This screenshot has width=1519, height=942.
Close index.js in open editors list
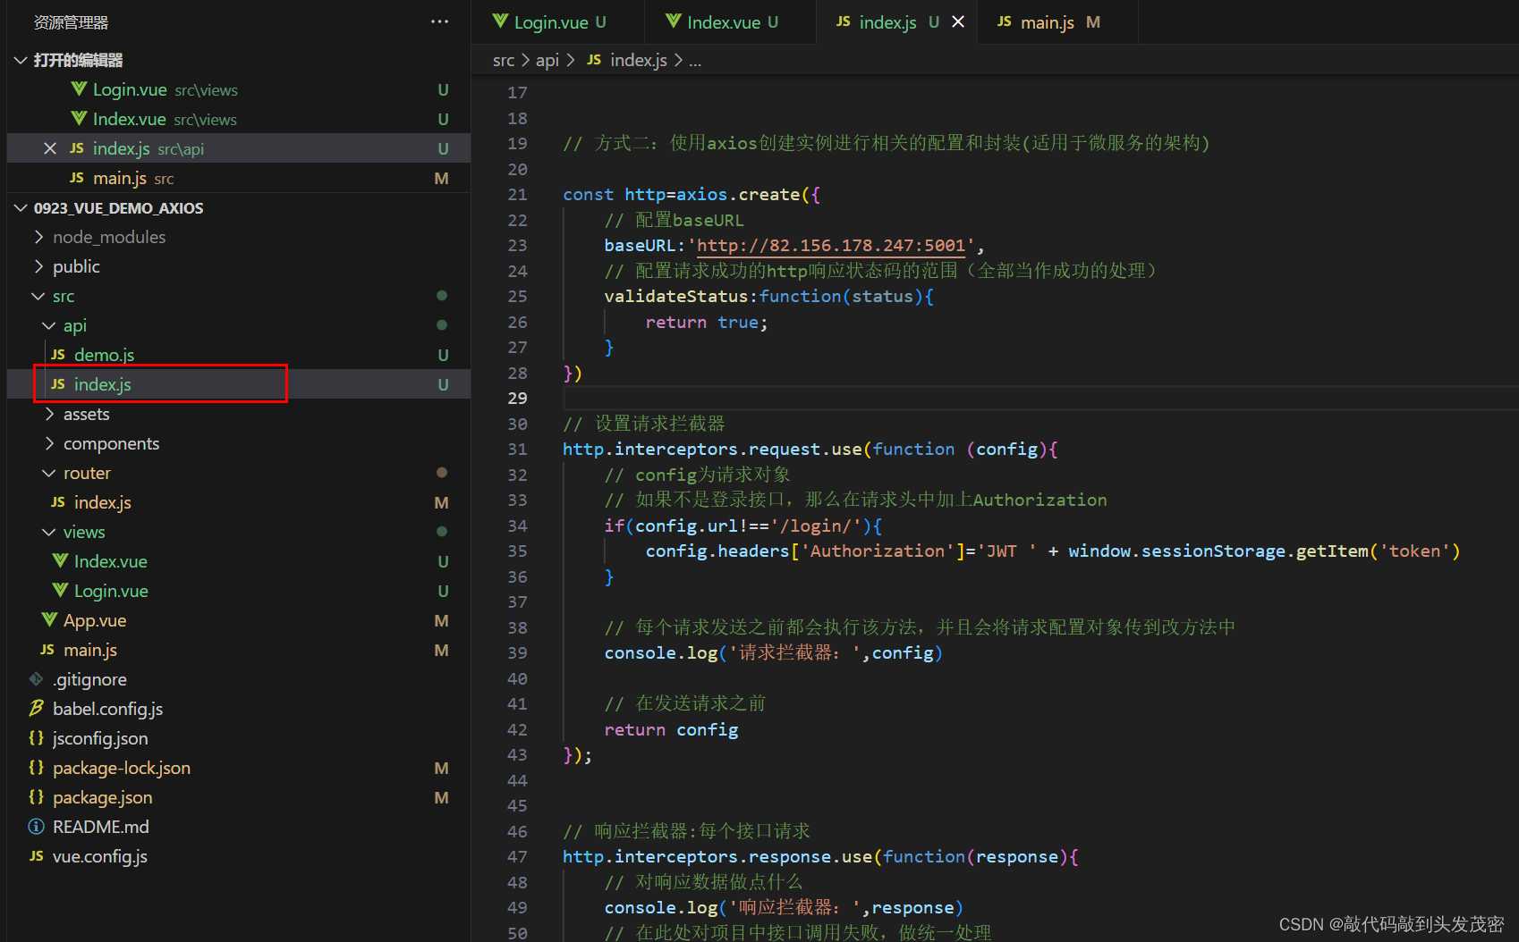pos(50,148)
